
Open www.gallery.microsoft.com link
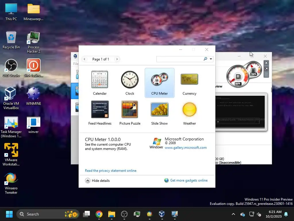[x=186, y=148]
